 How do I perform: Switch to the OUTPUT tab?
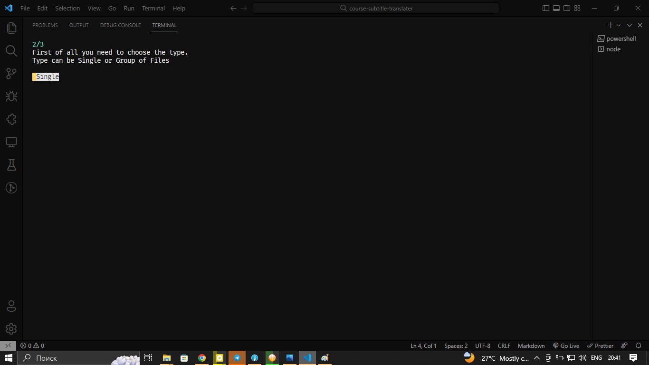pos(79,25)
